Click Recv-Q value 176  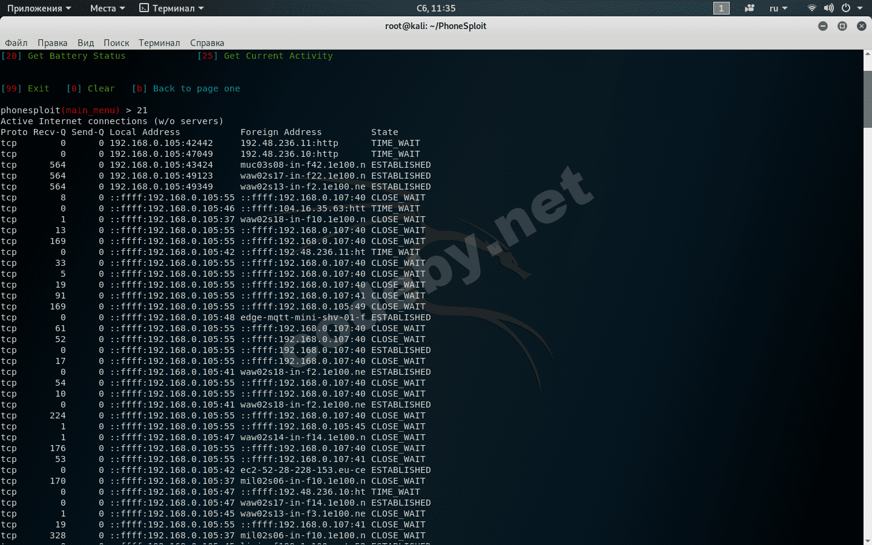click(x=58, y=448)
